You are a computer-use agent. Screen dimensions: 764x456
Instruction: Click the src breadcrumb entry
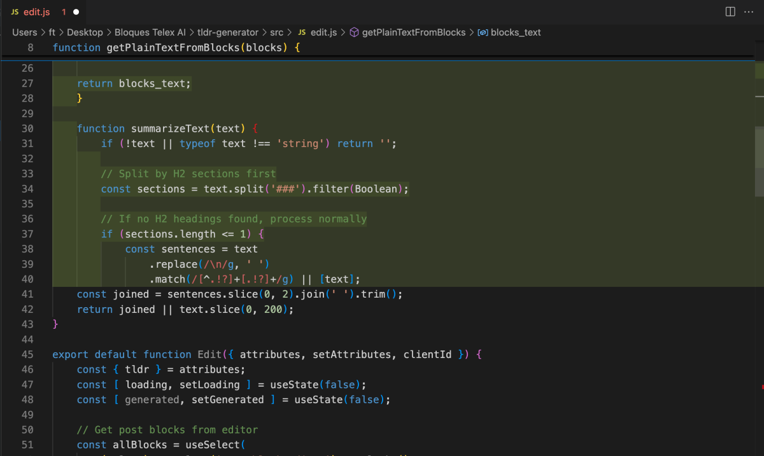coord(276,32)
